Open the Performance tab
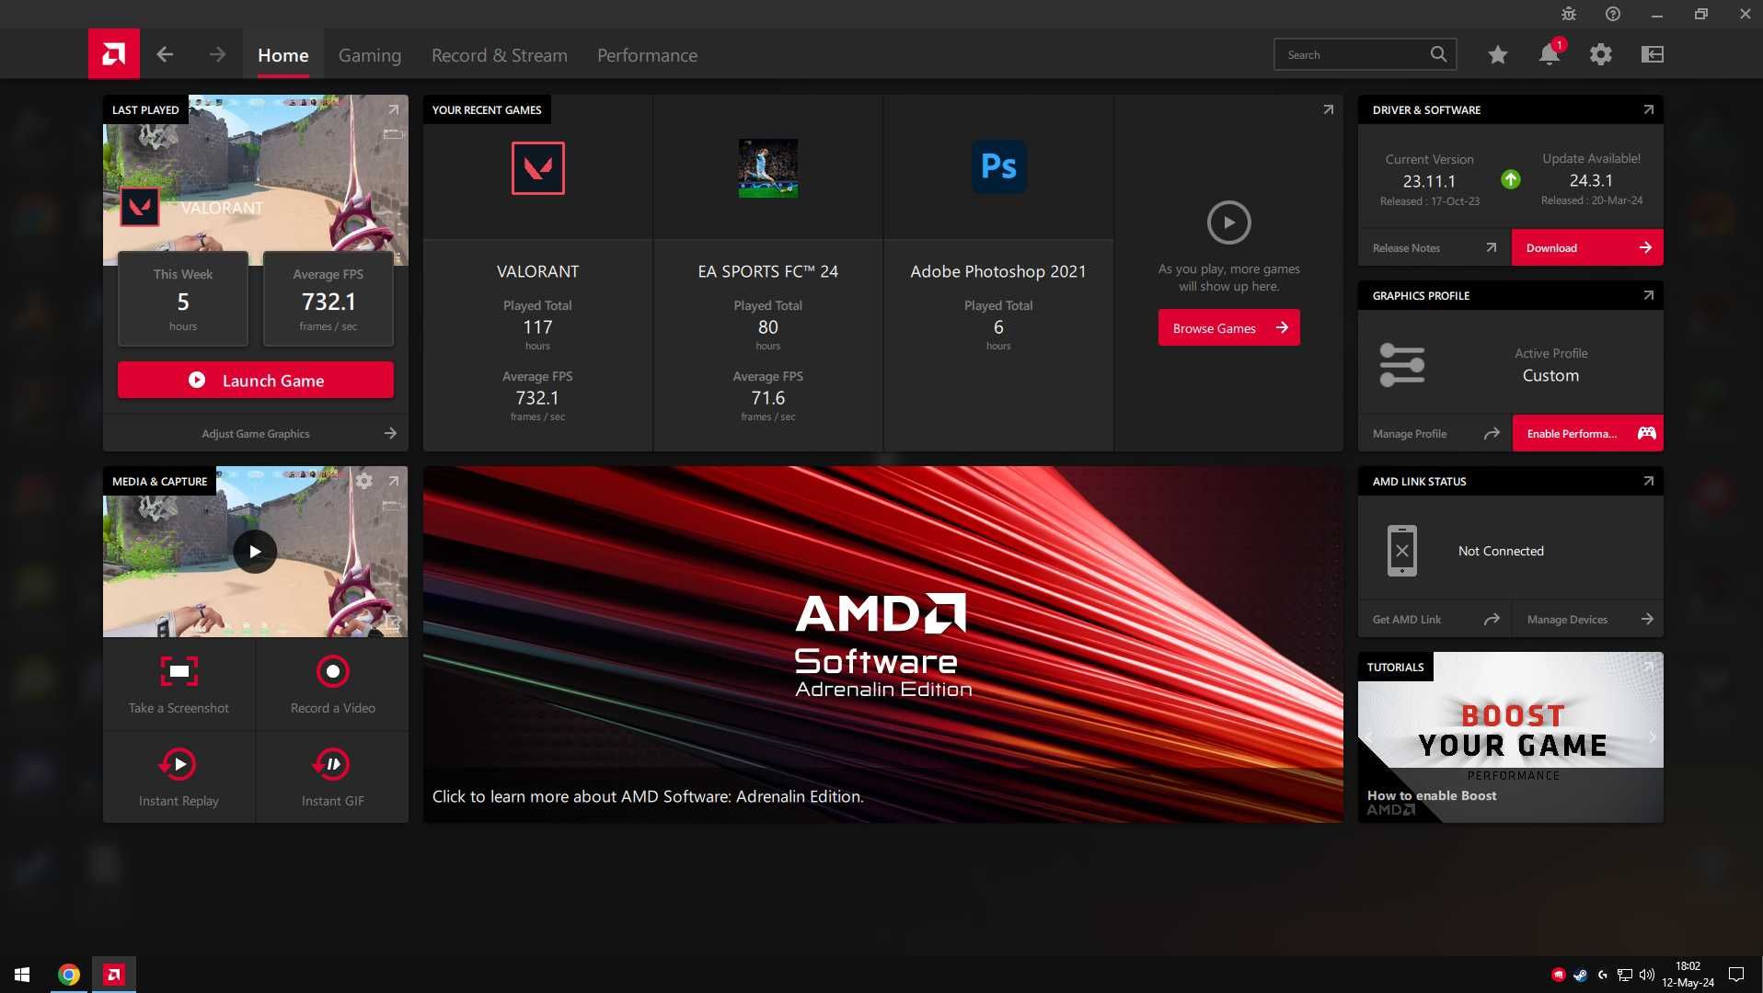 [x=647, y=55]
